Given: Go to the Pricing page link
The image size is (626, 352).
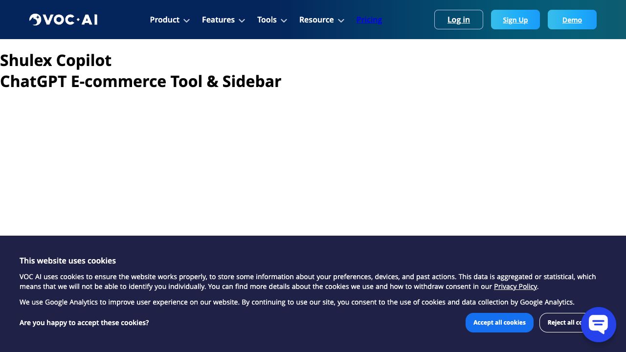Looking at the screenshot, I should tap(369, 20).
